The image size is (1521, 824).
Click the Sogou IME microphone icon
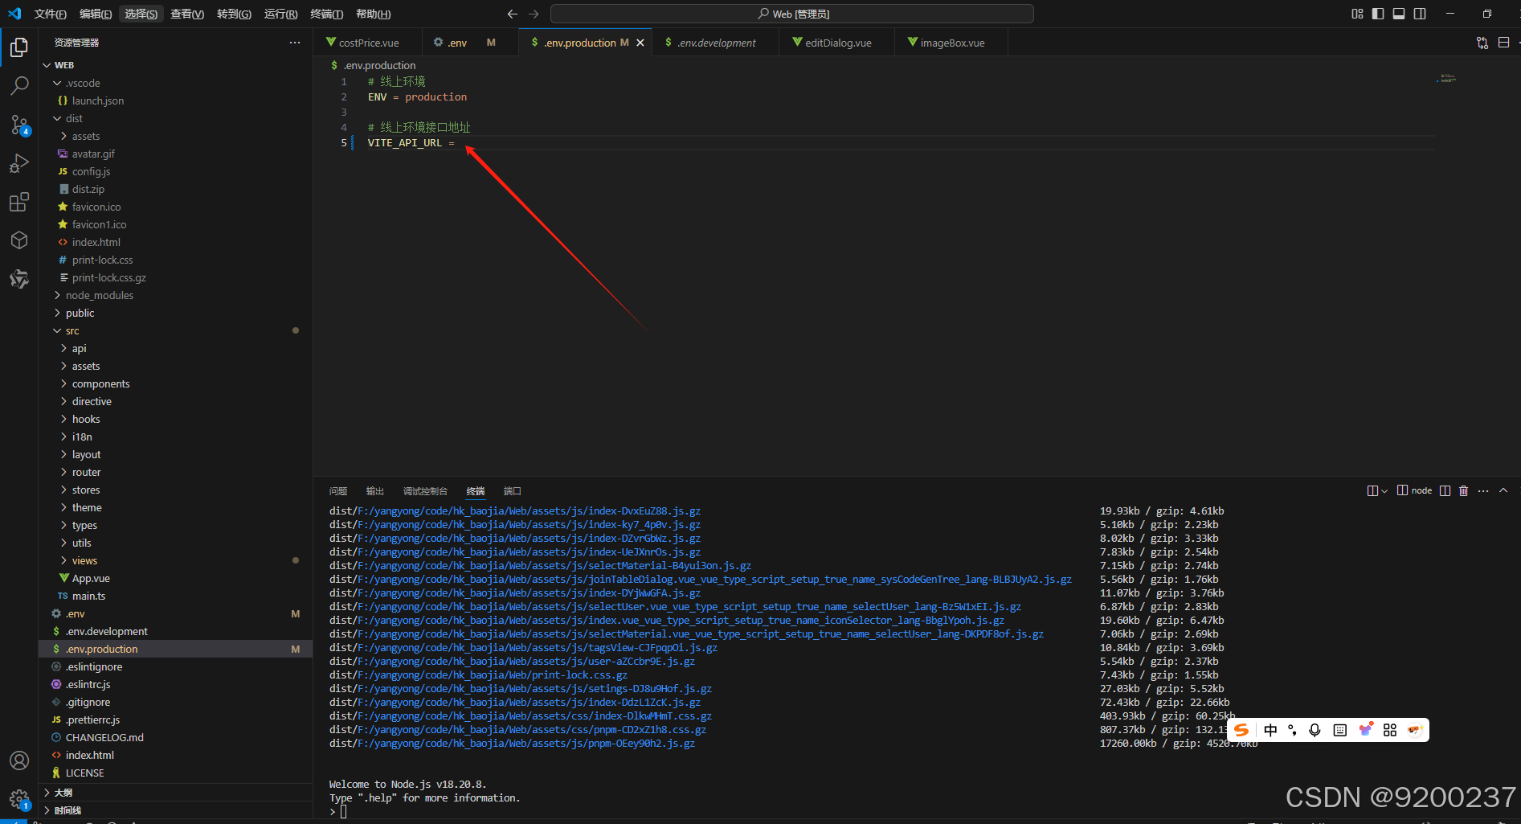[x=1315, y=730]
